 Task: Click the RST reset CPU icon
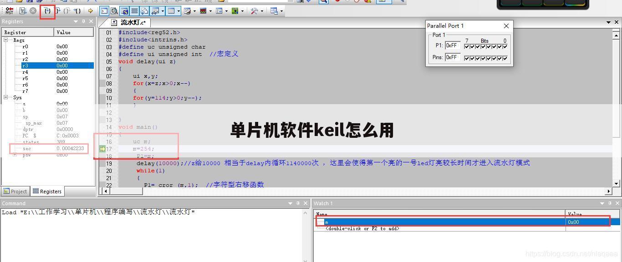coord(9,10)
